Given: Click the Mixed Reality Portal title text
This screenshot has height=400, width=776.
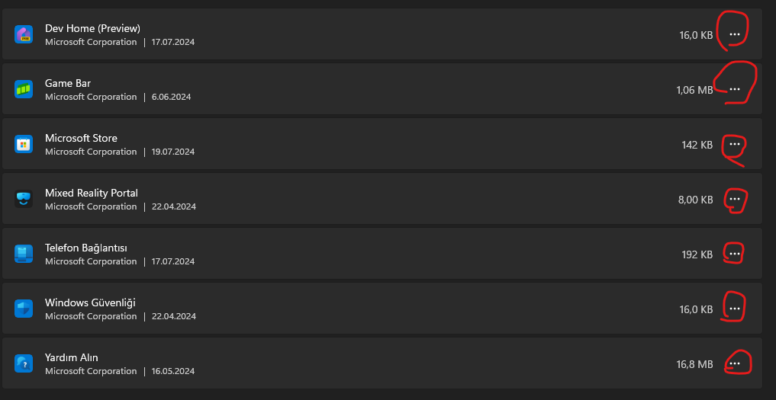Looking at the screenshot, I should coord(92,193).
